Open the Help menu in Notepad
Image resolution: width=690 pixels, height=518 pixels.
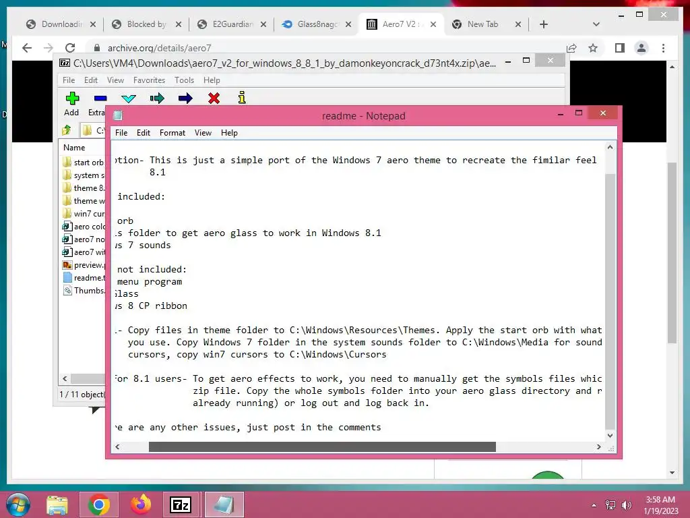point(229,133)
